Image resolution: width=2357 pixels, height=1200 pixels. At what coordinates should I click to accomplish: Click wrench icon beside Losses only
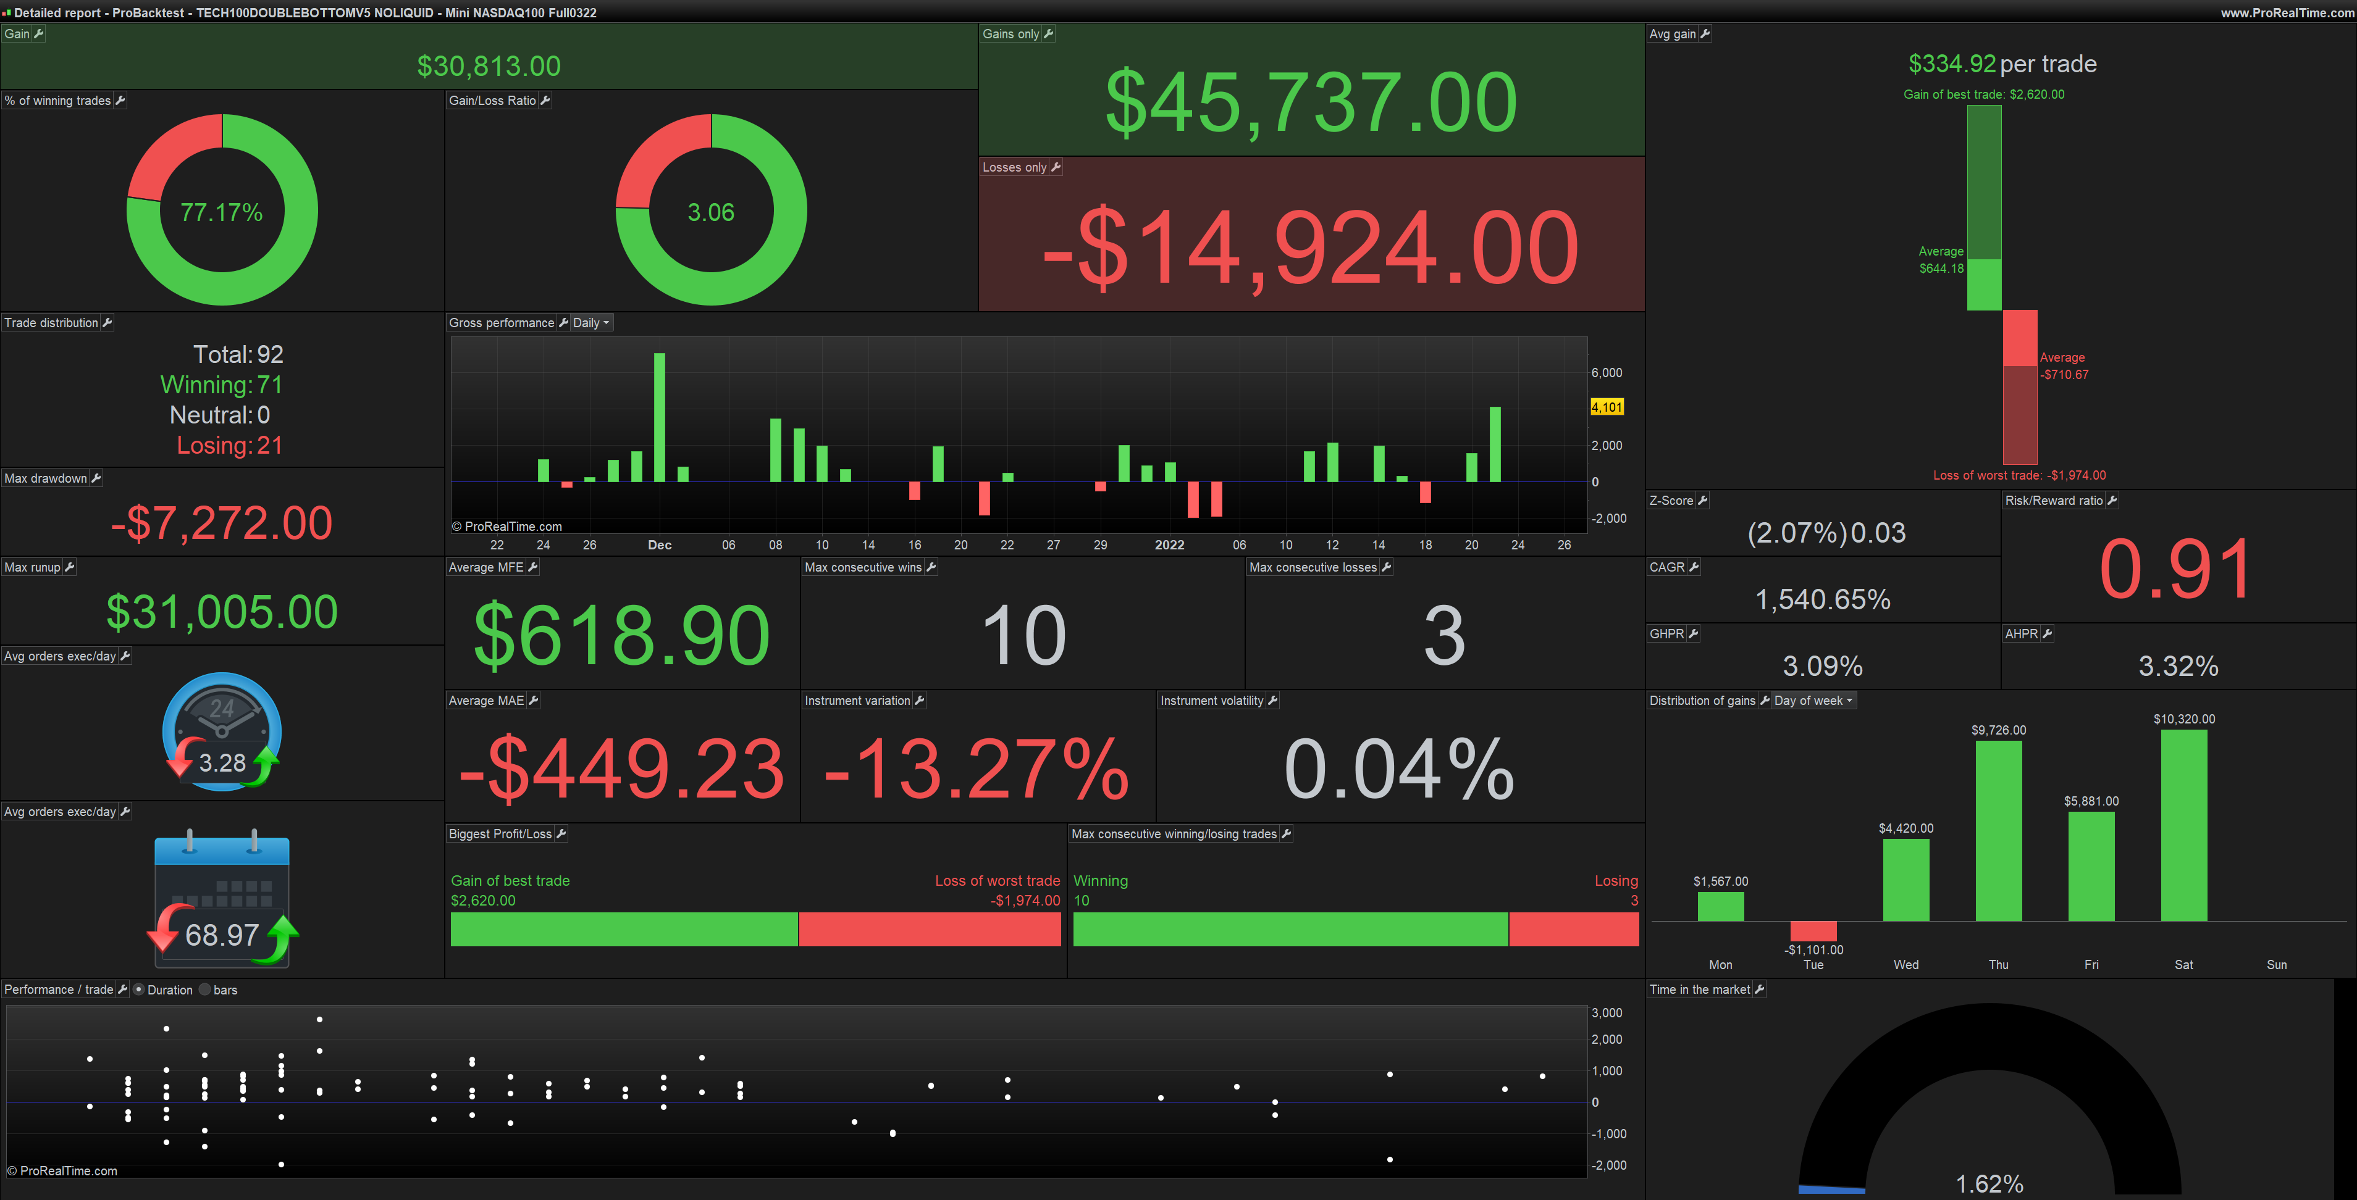coord(1056,167)
